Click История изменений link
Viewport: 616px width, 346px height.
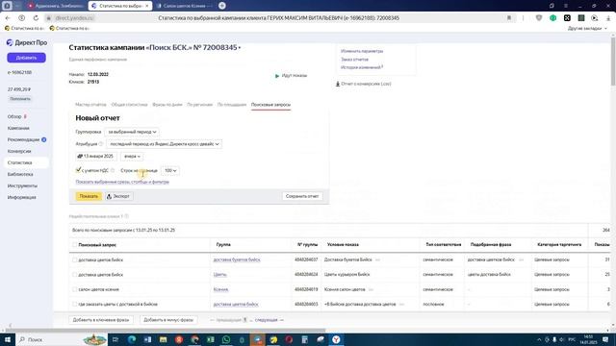[361, 67]
